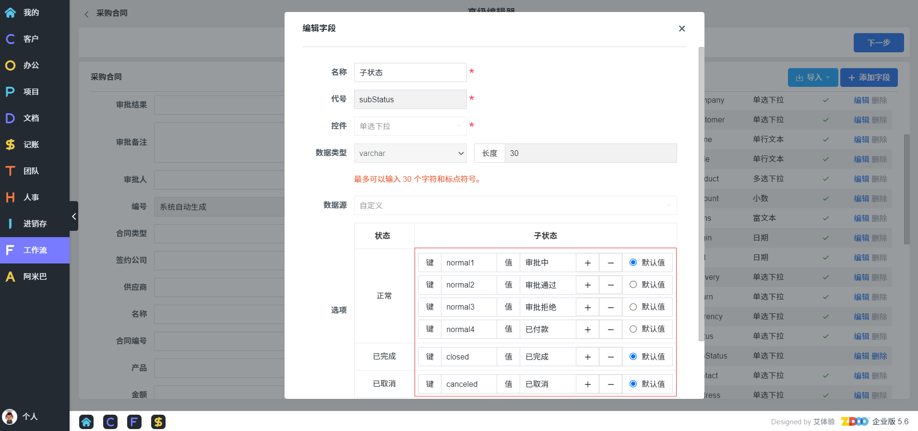The height and width of the screenshot is (431, 918).
Task: Open the varchar data type dropdown
Action: coord(410,154)
